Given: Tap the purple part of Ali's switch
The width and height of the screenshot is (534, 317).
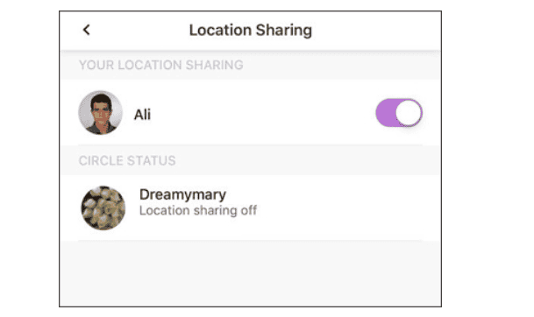Looking at the screenshot, I should [x=386, y=113].
